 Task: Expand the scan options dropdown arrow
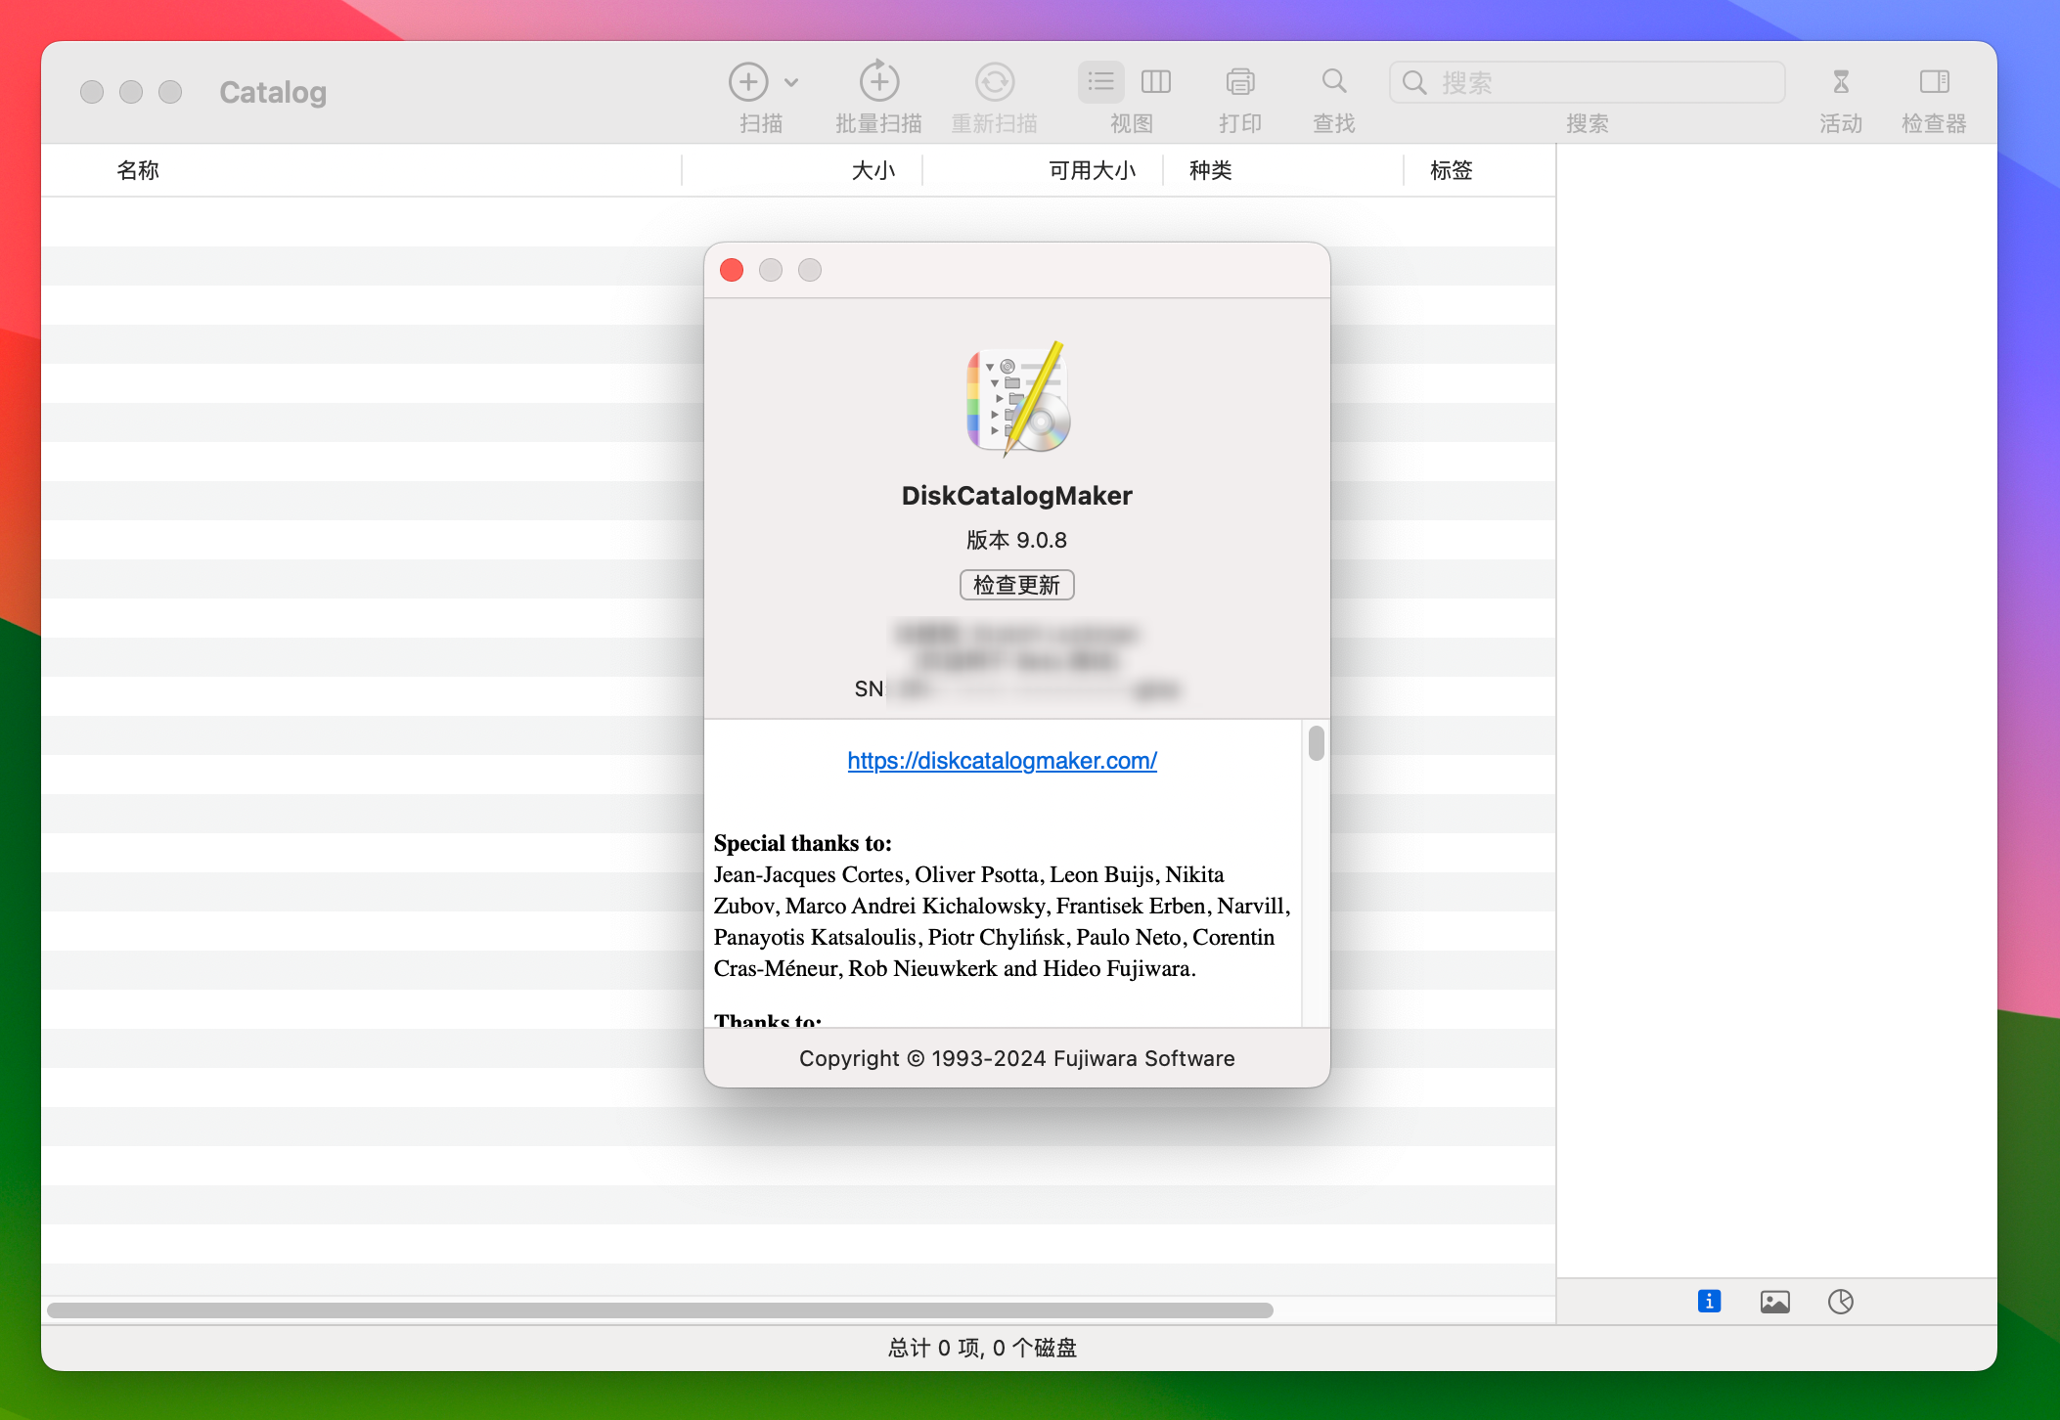(x=790, y=82)
